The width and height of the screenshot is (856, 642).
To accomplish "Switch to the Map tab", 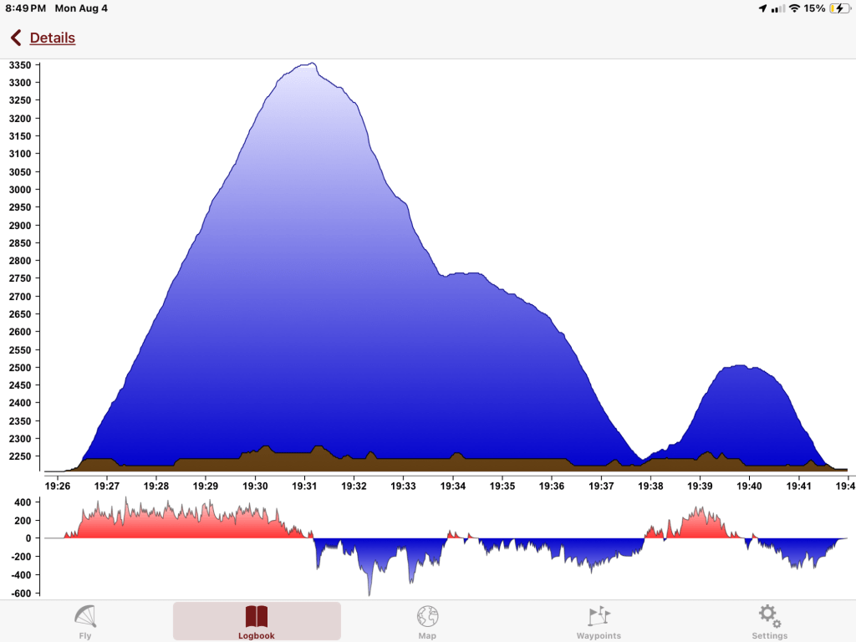I will [x=427, y=617].
